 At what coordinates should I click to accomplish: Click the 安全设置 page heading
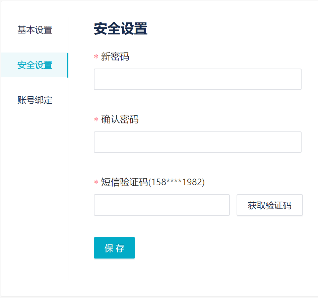[x=121, y=29]
